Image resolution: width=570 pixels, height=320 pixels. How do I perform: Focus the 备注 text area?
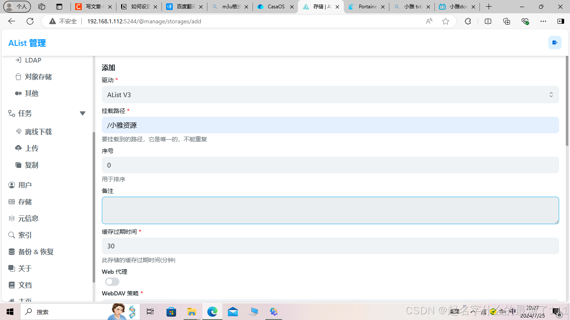330,210
